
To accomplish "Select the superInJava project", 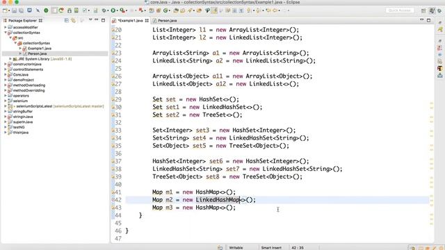I will [x=23, y=122].
